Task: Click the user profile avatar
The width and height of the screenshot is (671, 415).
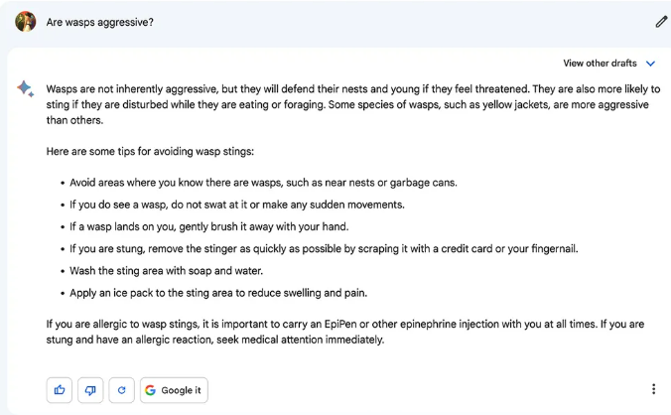Action: click(25, 22)
